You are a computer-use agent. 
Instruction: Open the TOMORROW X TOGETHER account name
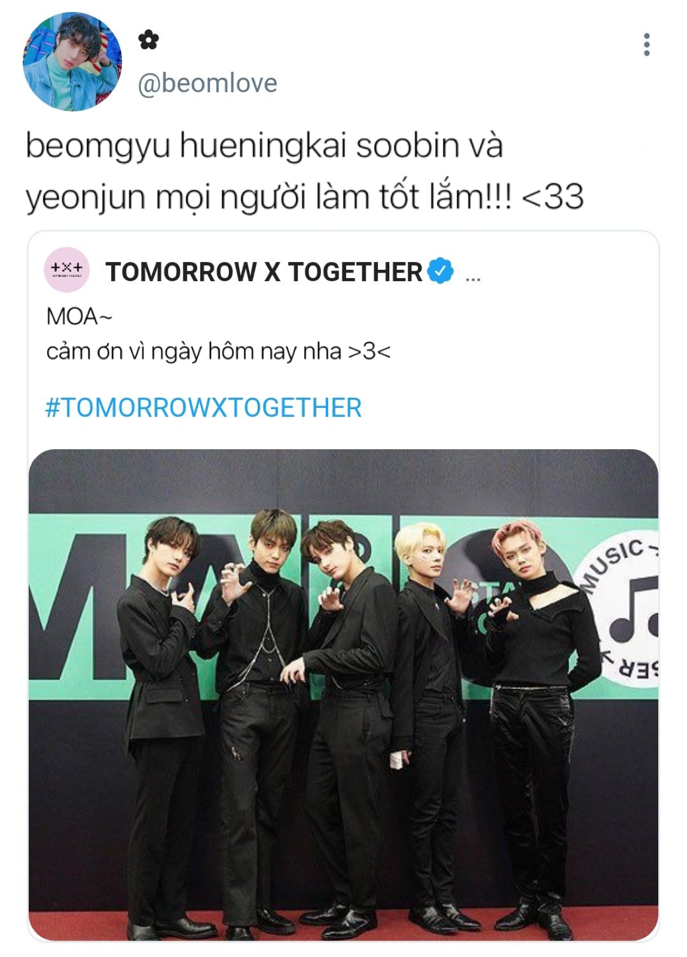pos(264,272)
